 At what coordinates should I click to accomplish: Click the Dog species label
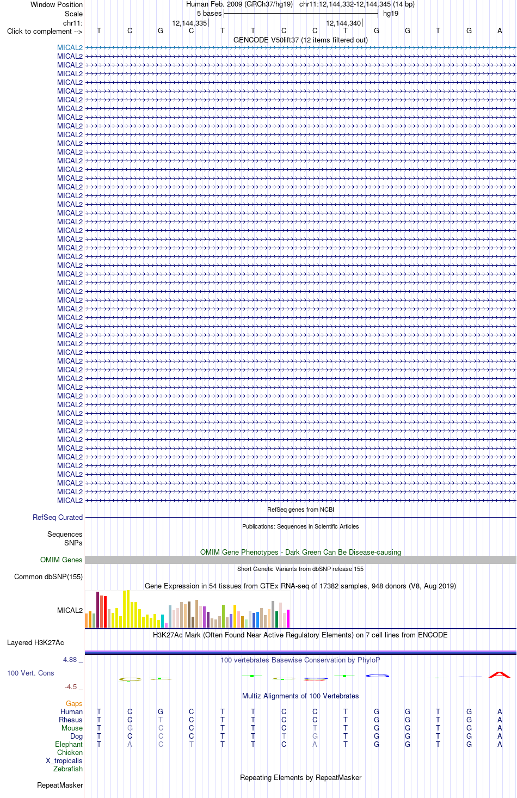pos(77,736)
